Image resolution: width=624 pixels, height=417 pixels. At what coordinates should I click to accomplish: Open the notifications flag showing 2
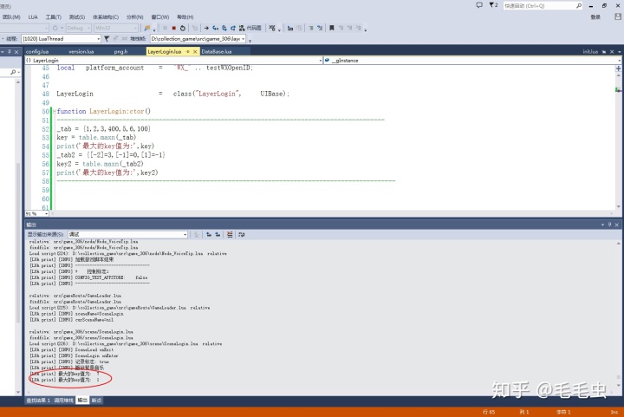tap(493, 5)
